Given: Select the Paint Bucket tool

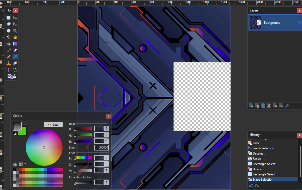Looking at the screenshot, I should point(8,44).
